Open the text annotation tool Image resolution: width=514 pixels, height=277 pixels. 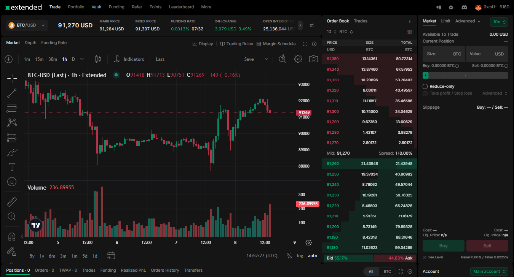pos(11,166)
